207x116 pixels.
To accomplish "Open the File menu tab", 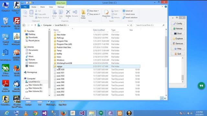I will coord(25,7).
